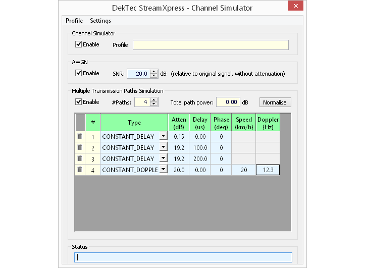Decrease #Paths with down arrow
365x268 pixels.
(153, 104)
